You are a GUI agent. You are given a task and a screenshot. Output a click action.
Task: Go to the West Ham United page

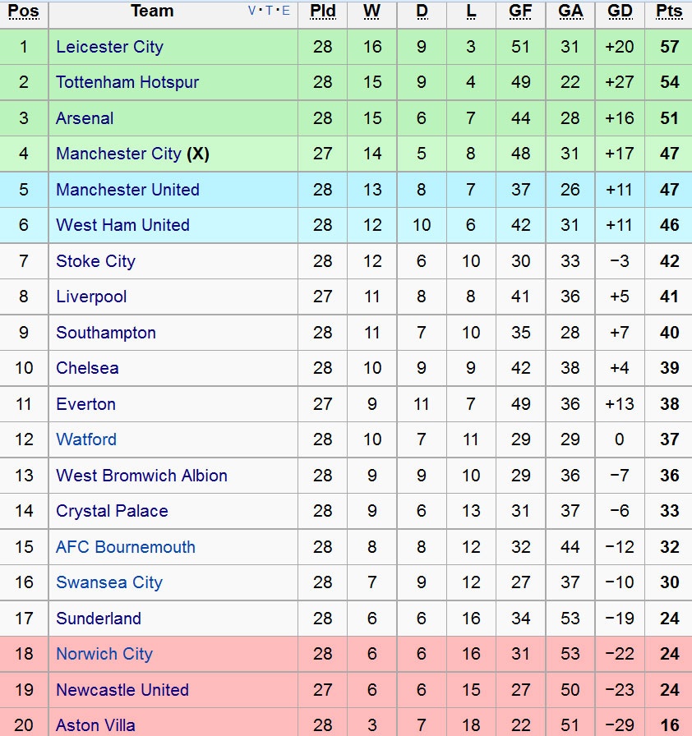point(122,225)
